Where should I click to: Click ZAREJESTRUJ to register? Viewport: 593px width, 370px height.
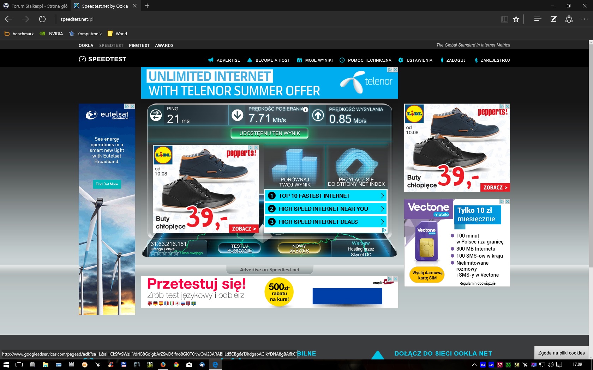click(x=492, y=60)
